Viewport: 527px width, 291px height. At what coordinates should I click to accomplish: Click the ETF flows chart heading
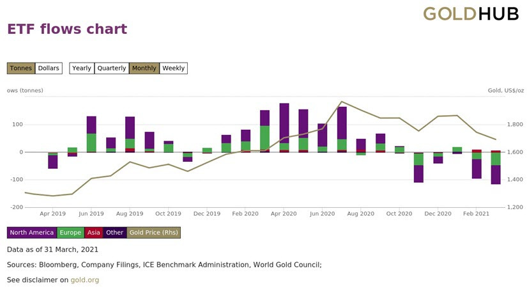(67, 29)
